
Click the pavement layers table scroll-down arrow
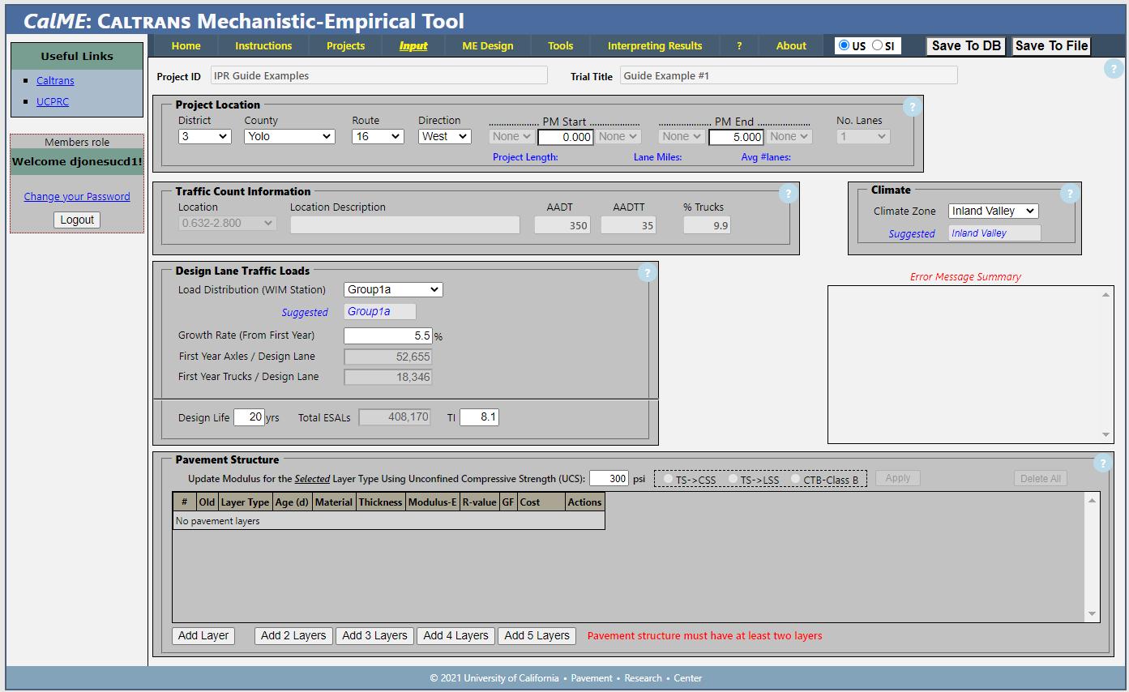coord(1093,614)
